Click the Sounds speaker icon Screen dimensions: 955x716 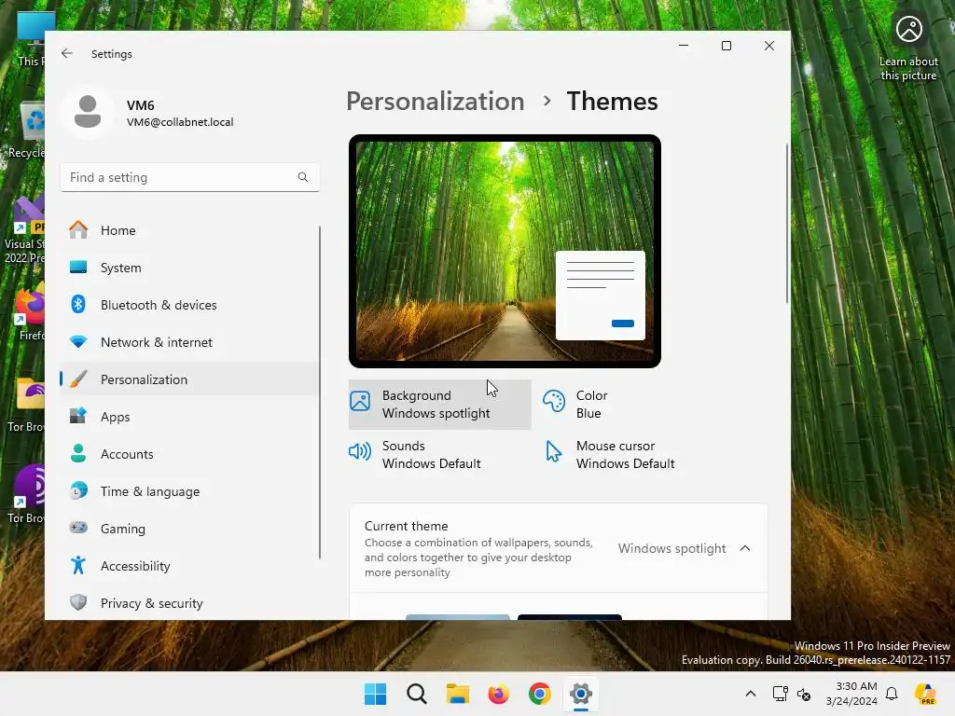click(x=360, y=451)
